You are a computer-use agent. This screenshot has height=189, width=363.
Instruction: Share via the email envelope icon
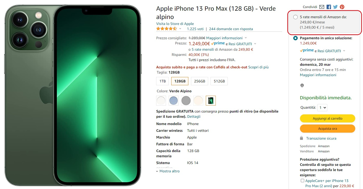(322, 7)
